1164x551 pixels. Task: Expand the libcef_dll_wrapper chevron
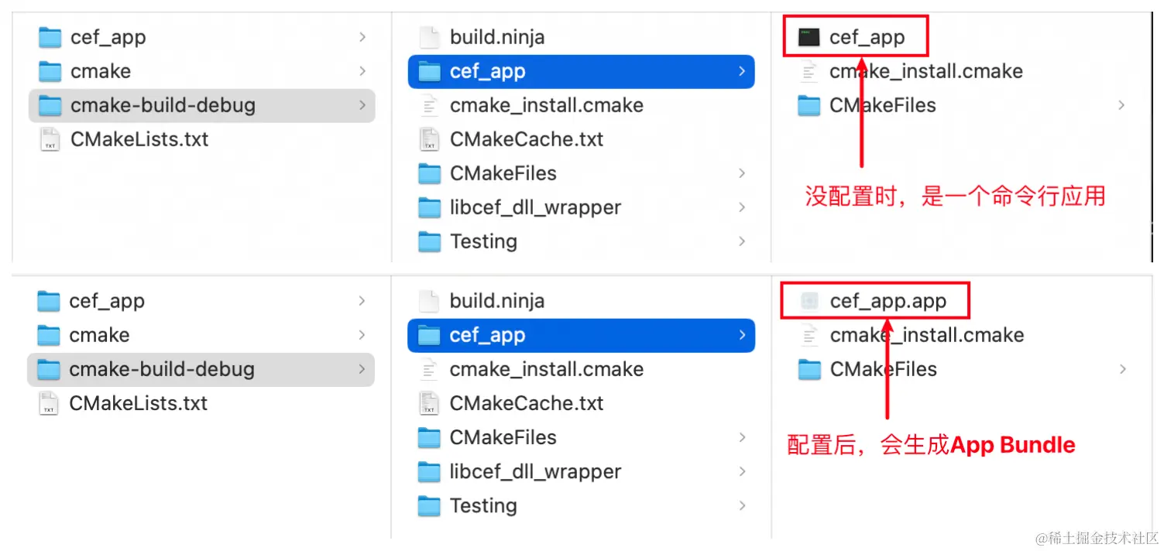point(743,207)
